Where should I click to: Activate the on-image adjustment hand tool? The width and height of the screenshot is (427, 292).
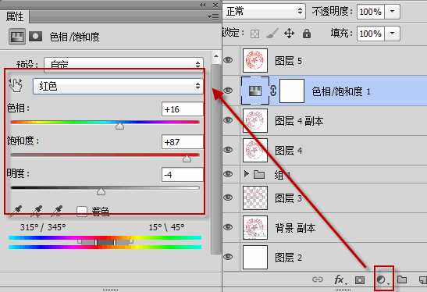coord(16,85)
